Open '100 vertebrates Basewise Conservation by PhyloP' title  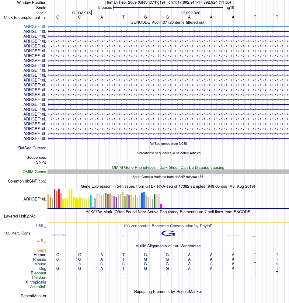coord(168,226)
